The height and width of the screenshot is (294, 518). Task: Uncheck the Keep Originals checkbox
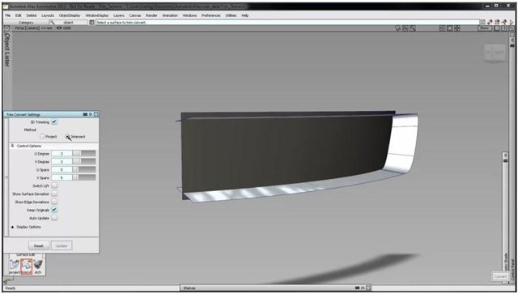pos(54,210)
